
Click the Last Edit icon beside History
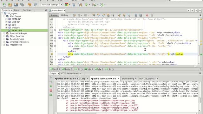coord(74,15)
